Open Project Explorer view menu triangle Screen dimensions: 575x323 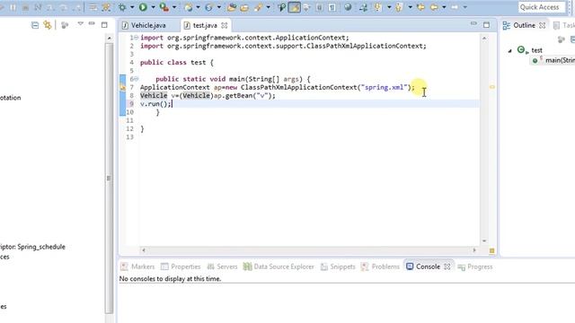(80, 24)
